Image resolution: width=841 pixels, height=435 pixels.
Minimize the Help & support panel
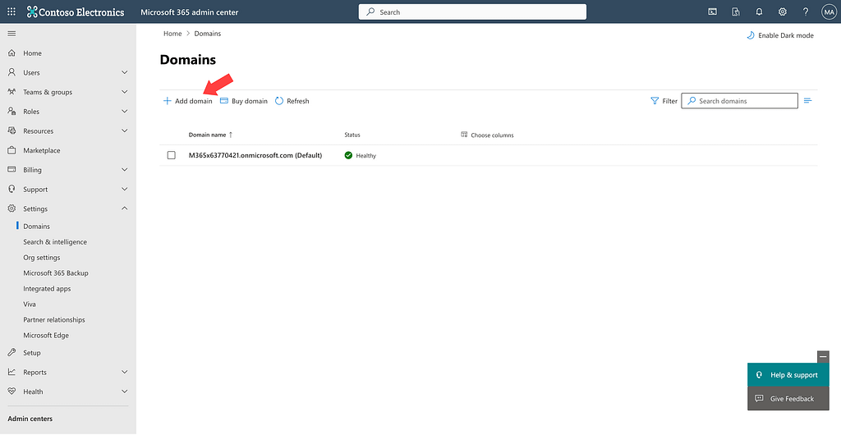pyautogui.click(x=823, y=356)
